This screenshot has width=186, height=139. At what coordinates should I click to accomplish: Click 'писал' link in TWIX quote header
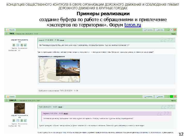60,107
